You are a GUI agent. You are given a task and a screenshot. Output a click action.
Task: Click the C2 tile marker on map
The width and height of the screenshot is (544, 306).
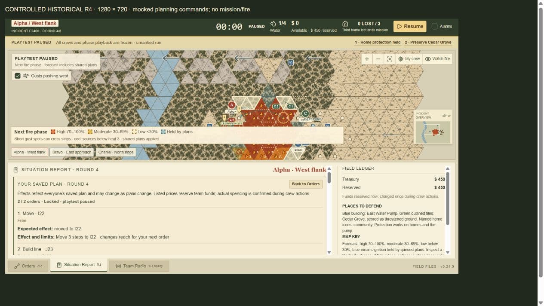coord(276,106)
